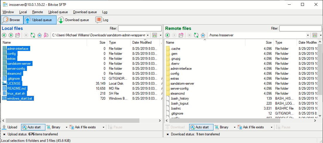Click .bashrc file icon in Remote files

[x=168, y=108]
